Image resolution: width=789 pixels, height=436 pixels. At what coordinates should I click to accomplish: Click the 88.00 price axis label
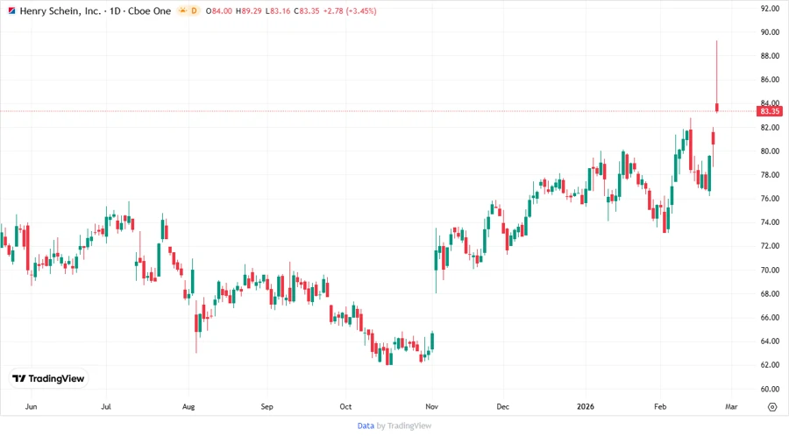770,56
